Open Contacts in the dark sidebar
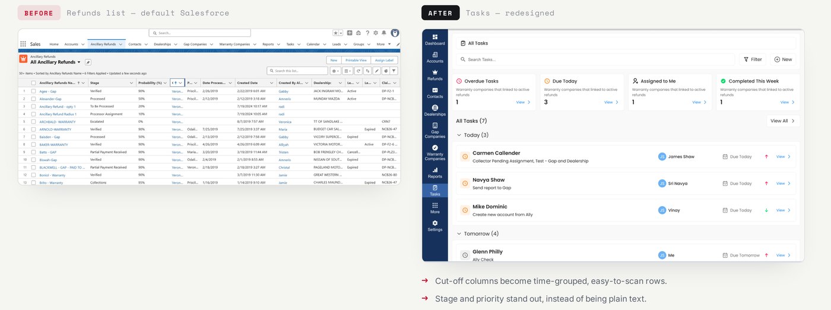Screen dimensions: 831x310 point(434,93)
